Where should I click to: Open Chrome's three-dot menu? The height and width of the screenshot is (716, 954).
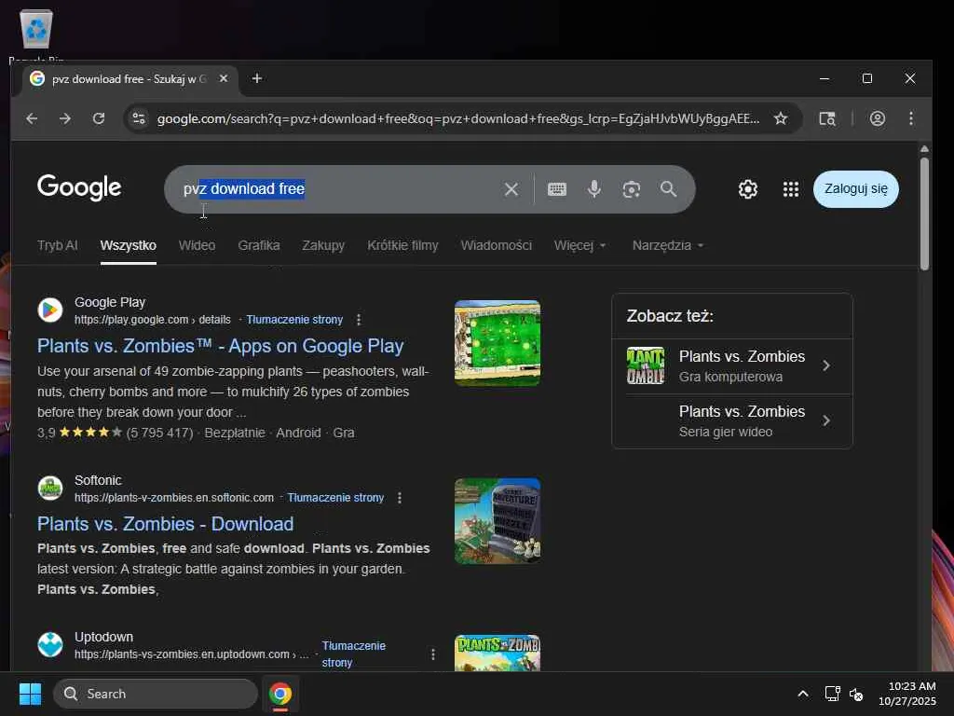911,118
